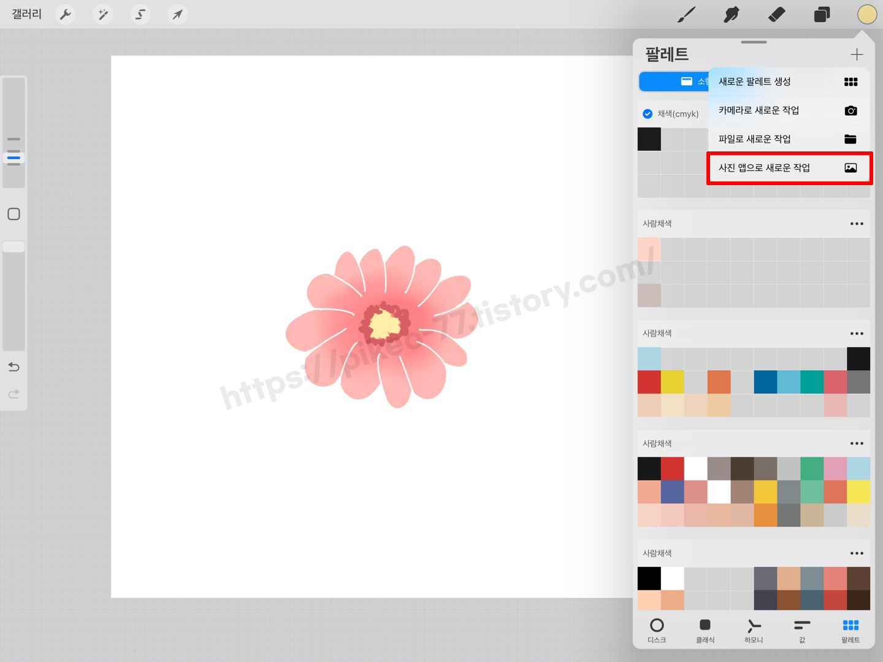Activate the Transform arrow tool
The image size is (883, 662).
click(177, 14)
